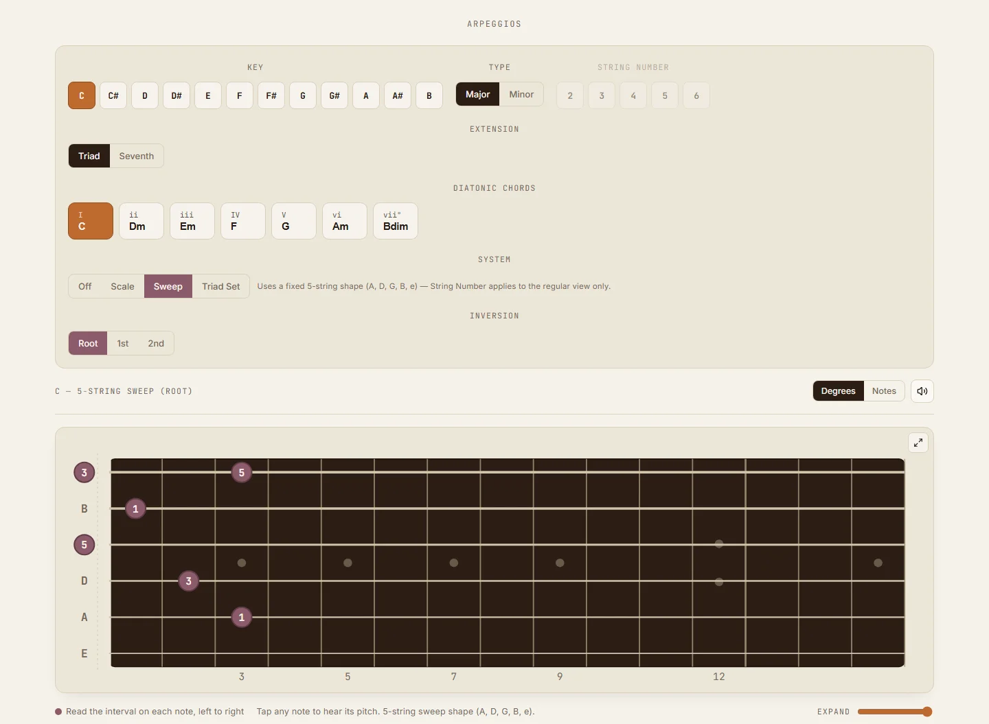Select key C
The width and height of the screenshot is (989, 724).
[82, 95]
